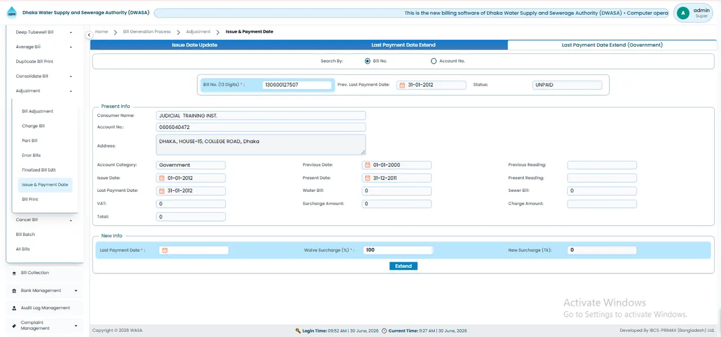The height and width of the screenshot is (337, 721).
Task: Click the 'Issue & Payment Date' breadcrumb text
Action: [x=250, y=32]
